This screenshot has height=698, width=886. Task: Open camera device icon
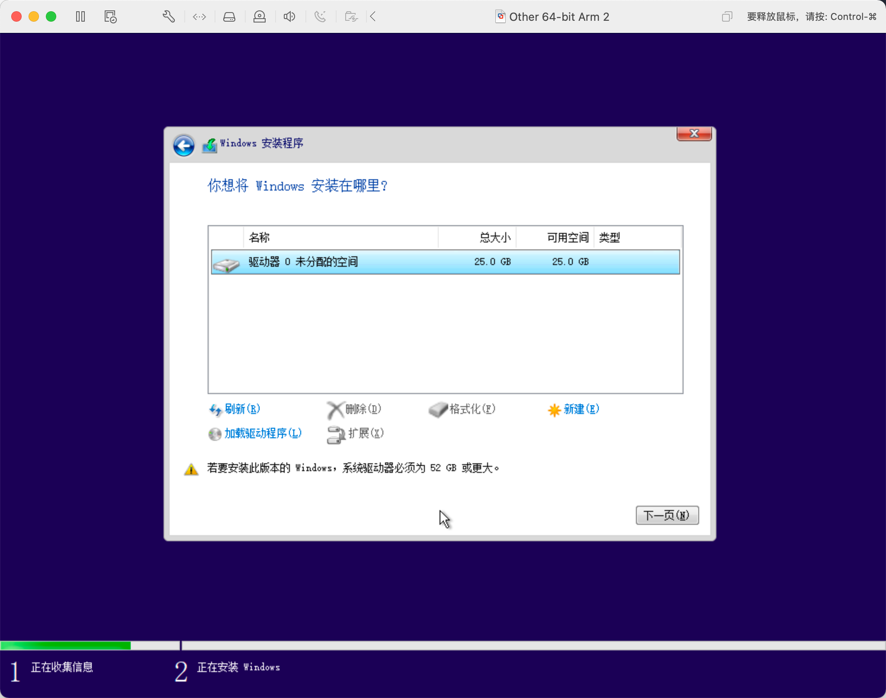[260, 17]
